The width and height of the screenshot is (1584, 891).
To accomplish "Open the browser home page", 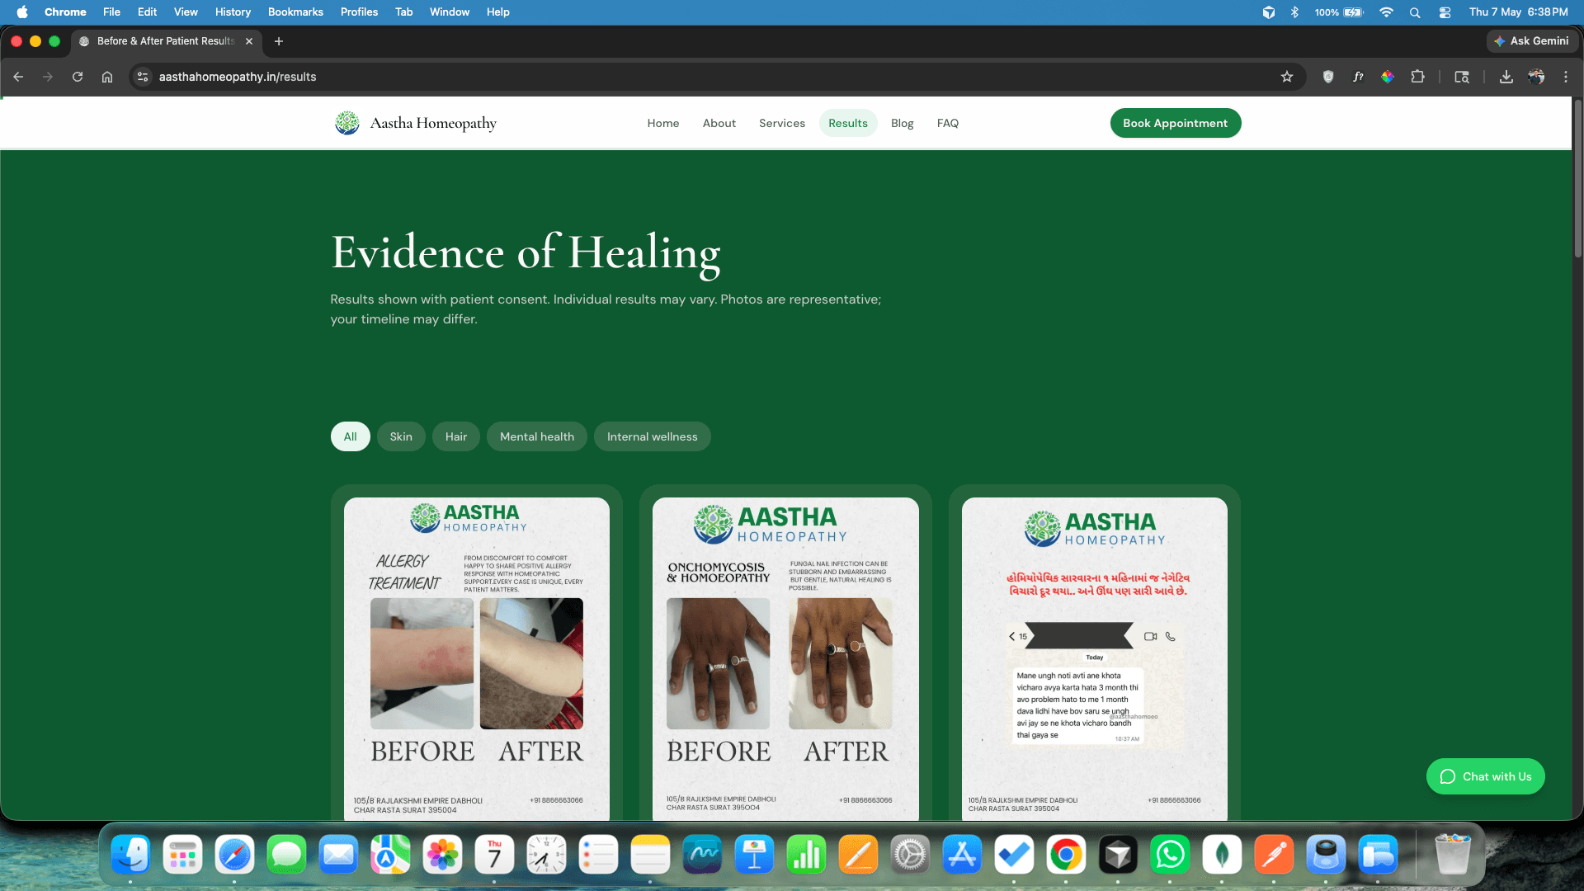I will pyautogui.click(x=107, y=77).
